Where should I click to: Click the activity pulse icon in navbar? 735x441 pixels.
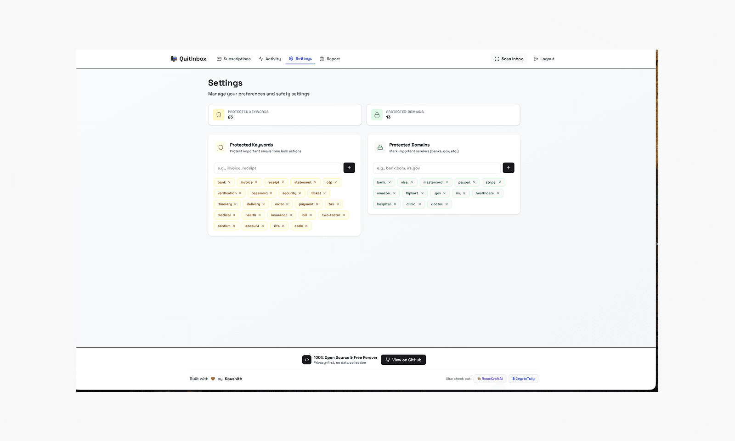tap(260, 59)
